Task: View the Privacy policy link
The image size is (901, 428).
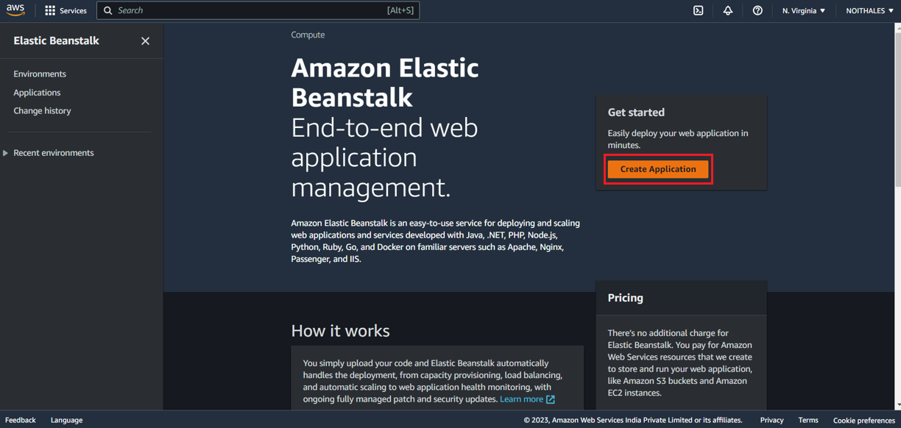Action: click(771, 420)
